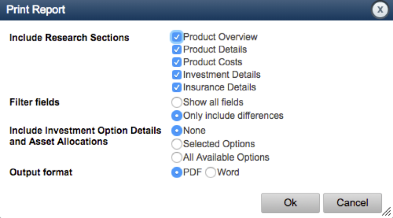393x218 pixels.
Task: Click the Cancel button
Action: (352, 203)
